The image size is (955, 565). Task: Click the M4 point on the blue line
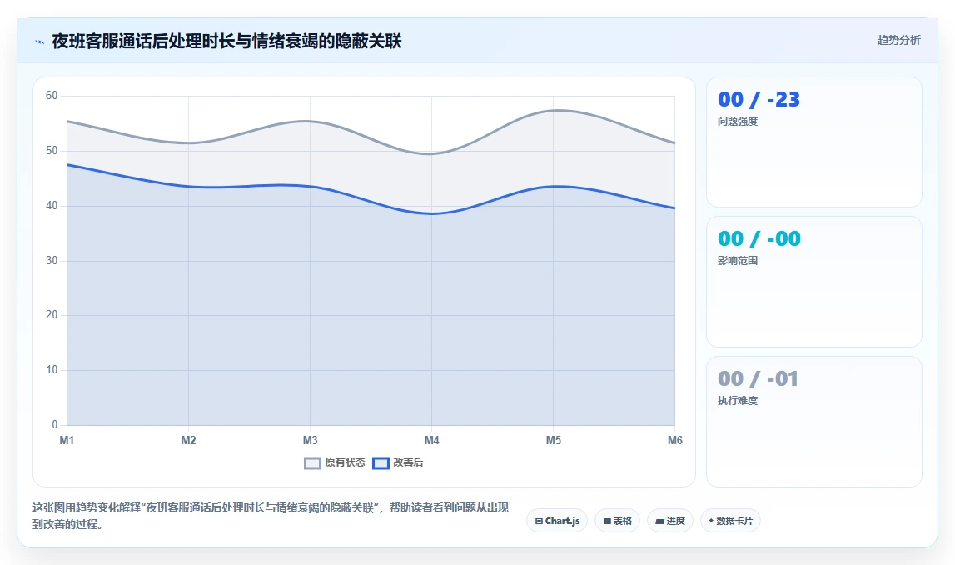coord(432,213)
